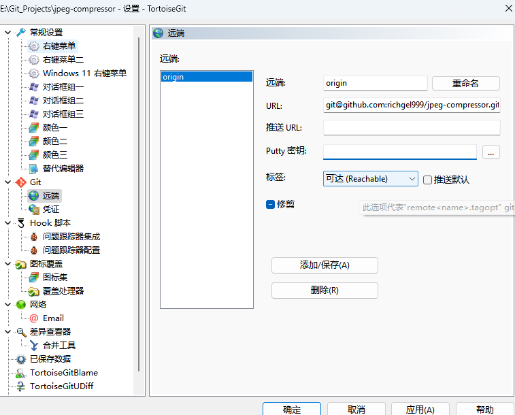Open the Email settings page label
This screenshot has height=415, width=515.
tap(53, 318)
